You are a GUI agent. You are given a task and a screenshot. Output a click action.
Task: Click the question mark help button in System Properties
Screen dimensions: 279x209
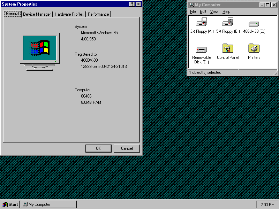[132, 4]
